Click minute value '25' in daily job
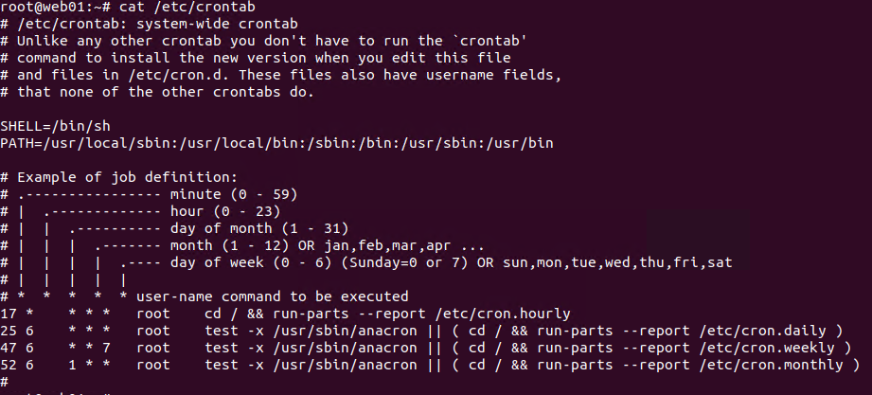Viewport: 872px width, 395px height. click(x=9, y=330)
